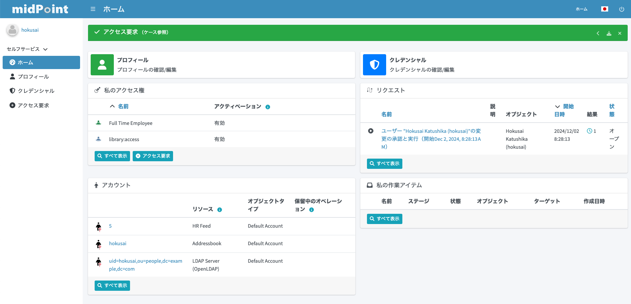Open the uid=hokusai LDAP account link

[146, 265]
